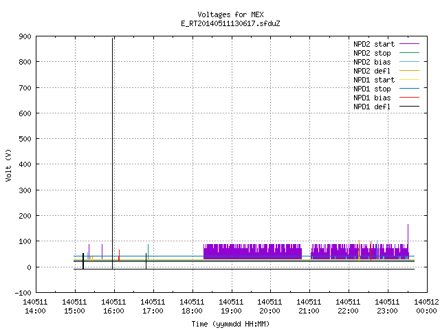
Task: Click the y-axis tick value 400
Action: point(25,164)
